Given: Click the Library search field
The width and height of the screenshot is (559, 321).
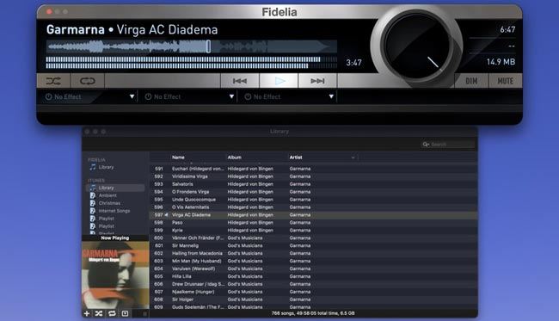Looking at the screenshot, I should tap(448, 145).
